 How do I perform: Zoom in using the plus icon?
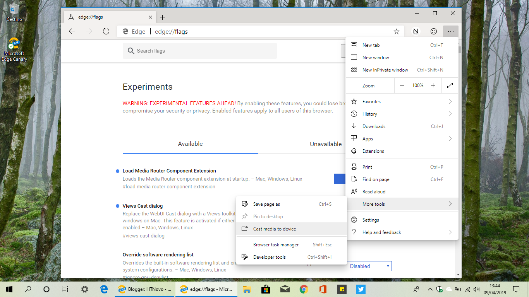click(433, 85)
